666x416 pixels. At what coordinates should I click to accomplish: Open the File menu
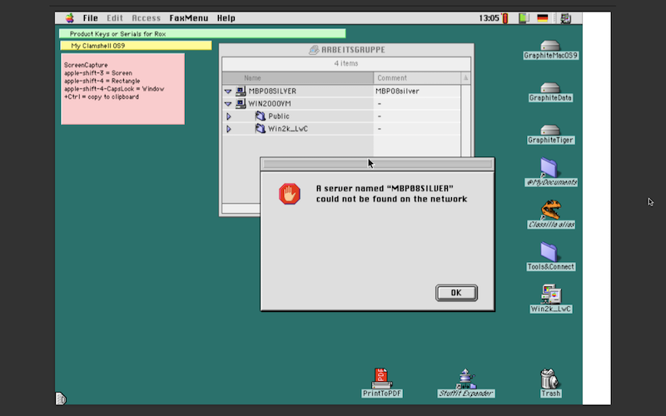[x=91, y=17]
